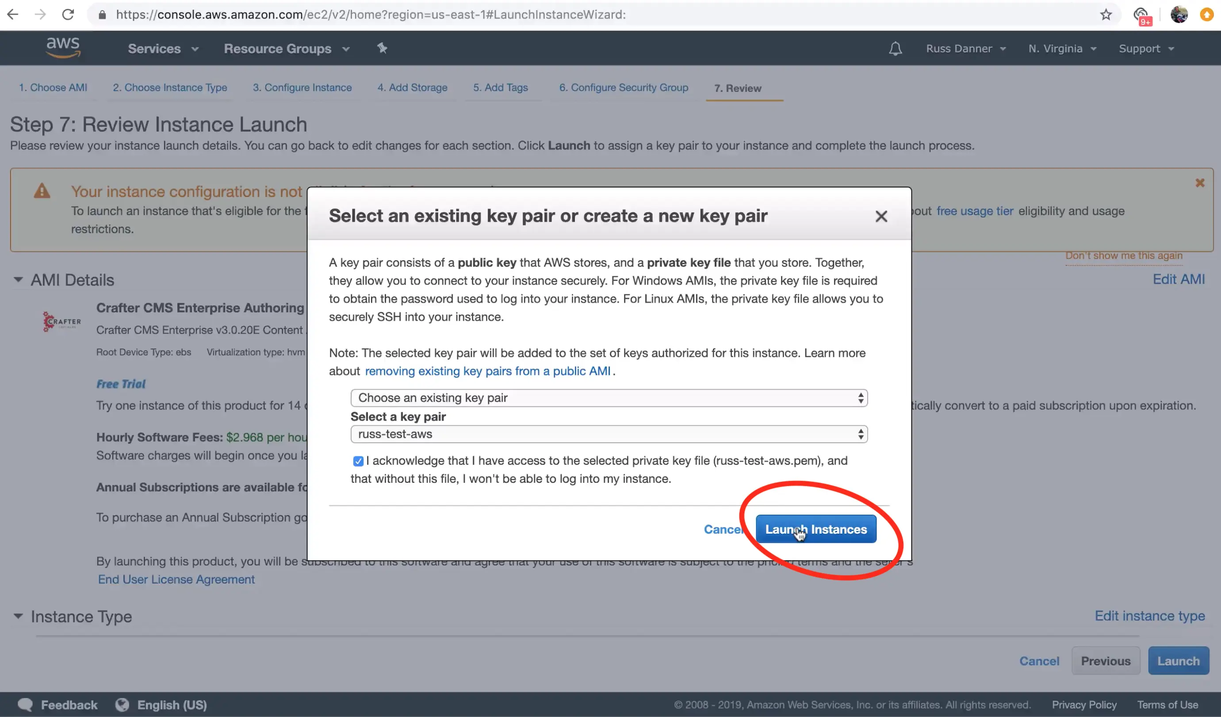The image size is (1221, 717).
Task: Open 'removing existing key pairs' link
Action: pos(487,371)
